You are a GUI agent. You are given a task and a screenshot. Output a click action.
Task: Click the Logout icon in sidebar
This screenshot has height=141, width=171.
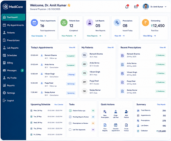(x=4, y=100)
